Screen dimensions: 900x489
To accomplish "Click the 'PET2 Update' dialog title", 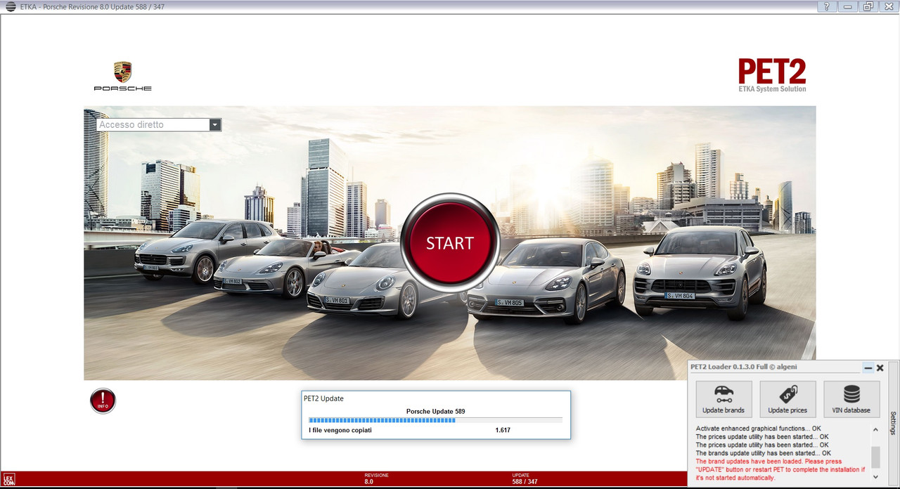I will click(324, 398).
